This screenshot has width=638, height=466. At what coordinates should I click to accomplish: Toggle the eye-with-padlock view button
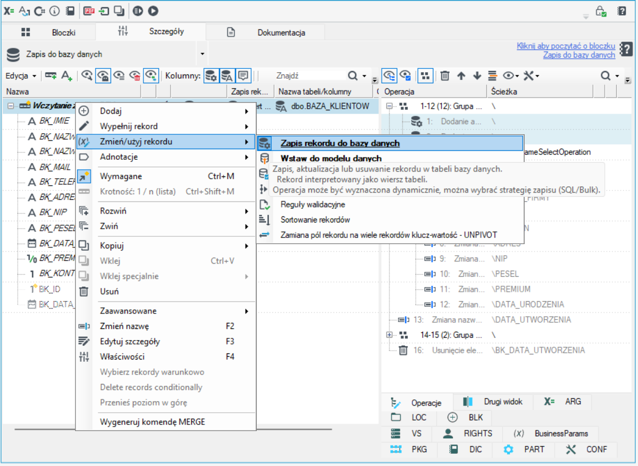point(103,75)
